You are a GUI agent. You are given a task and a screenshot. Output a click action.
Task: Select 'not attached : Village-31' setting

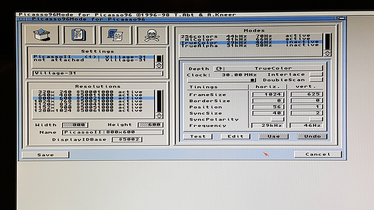pos(93,60)
